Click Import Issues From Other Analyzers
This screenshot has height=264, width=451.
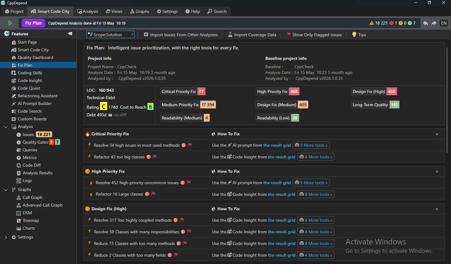(x=181, y=35)
